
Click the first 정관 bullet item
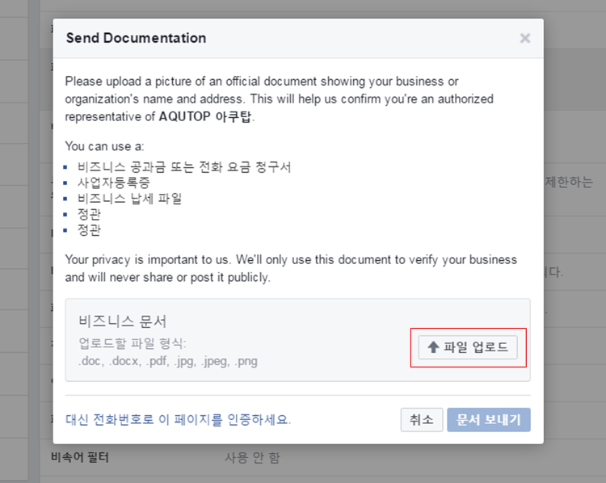(x=89, y=214)
